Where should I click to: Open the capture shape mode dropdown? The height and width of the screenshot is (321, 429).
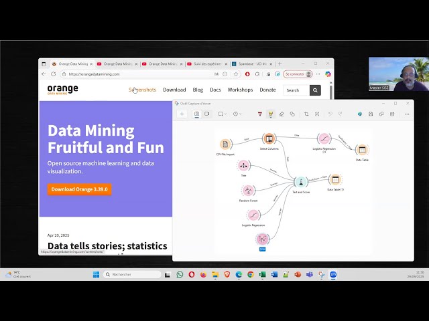(222, 114)
